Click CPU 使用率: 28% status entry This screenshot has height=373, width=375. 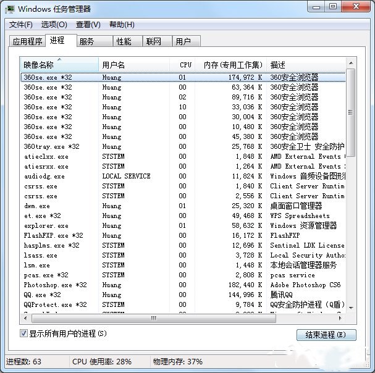102,361
